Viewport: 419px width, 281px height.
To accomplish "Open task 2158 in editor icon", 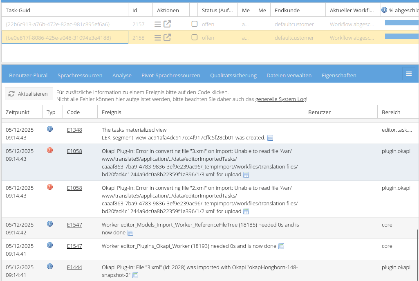I will click(x=167, y=38).
